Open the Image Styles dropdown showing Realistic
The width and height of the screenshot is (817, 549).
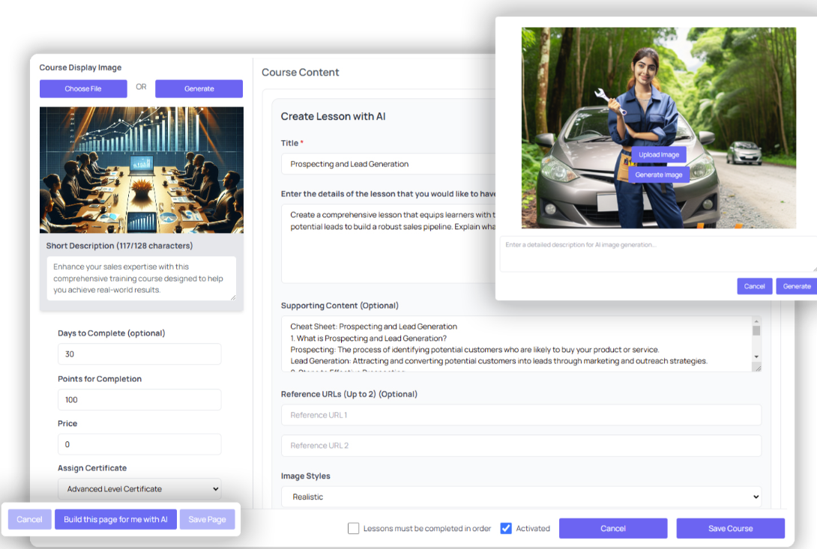click(x=520, y=496)
